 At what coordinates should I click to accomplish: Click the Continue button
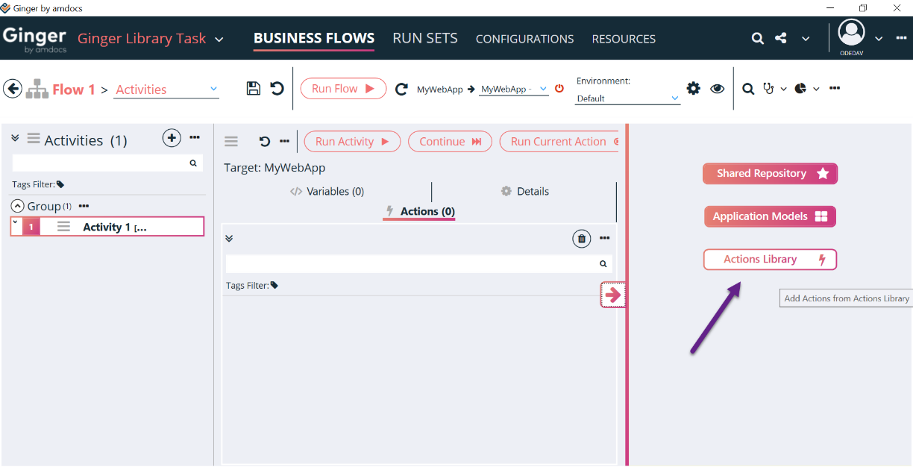(x=450, y=142)
